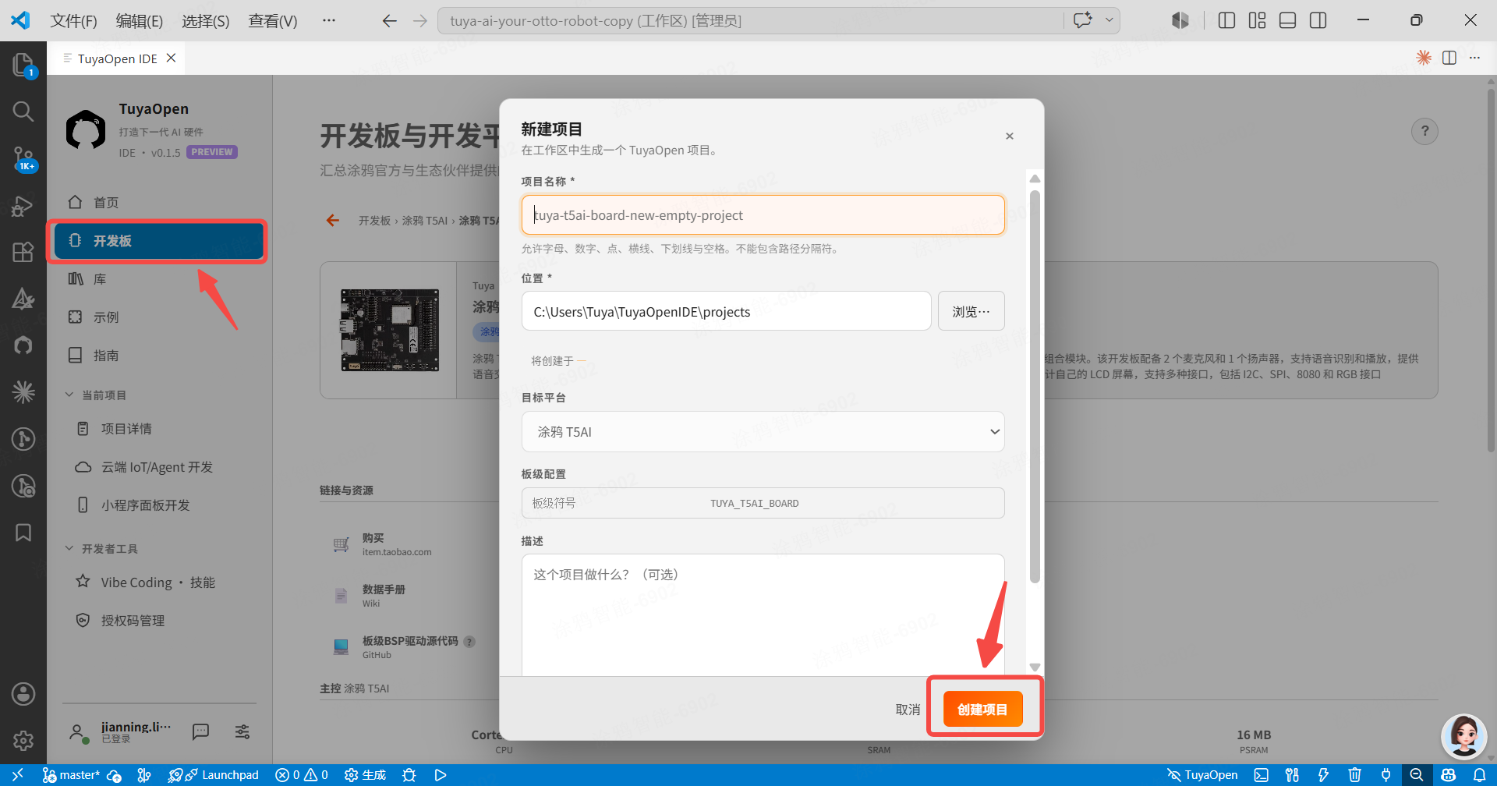Open Accounts icon in activity bar
The image size is (1497, 786).
tap(23, 693)
